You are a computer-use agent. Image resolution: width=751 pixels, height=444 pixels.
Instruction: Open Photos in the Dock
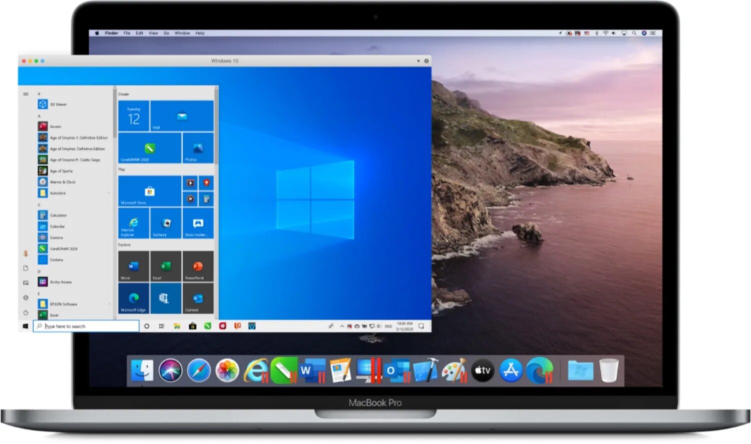(x=227, y=371)
